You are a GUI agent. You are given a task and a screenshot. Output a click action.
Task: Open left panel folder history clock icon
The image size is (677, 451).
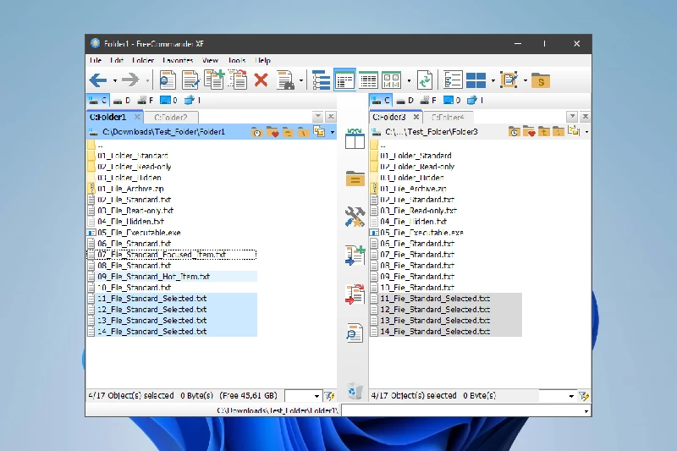pos(256,132)
